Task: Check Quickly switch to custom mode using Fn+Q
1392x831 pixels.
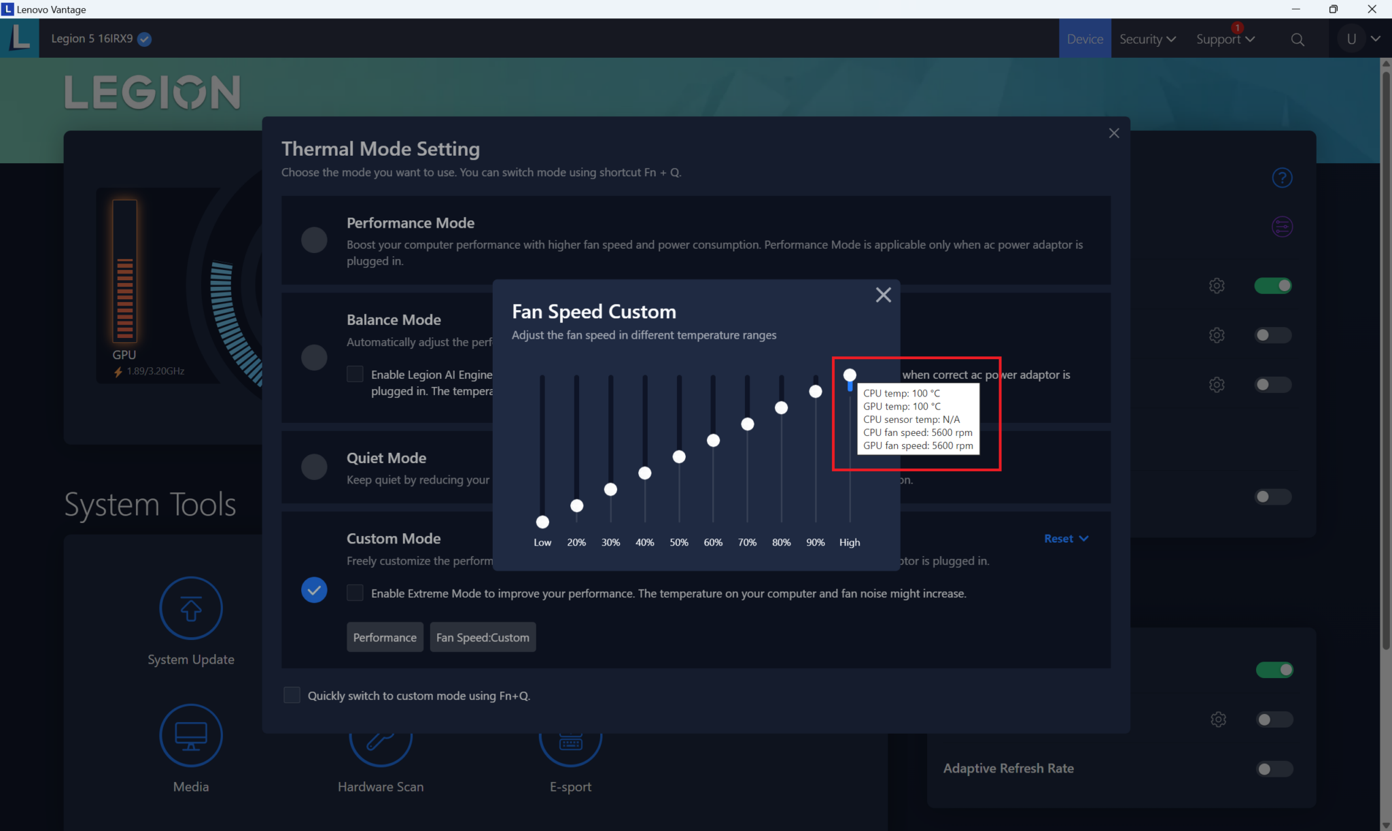Action: tap(292, 695)
